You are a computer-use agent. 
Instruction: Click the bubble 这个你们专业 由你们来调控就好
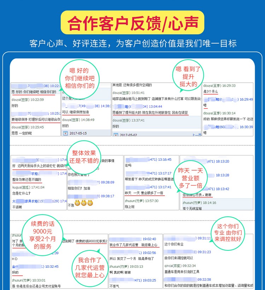coord(228,233)
